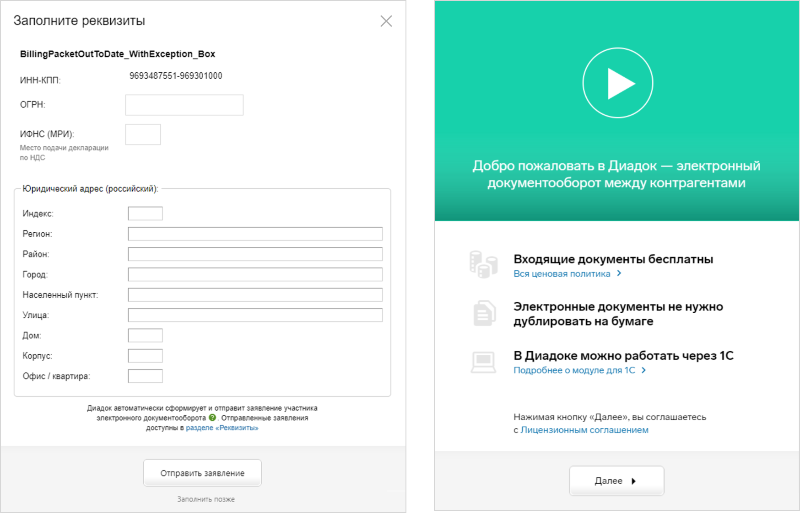Screen dimensions: 800x513
Task: Click chevron after 'Подробнее о модуле для 1С'
Action: 644,370
